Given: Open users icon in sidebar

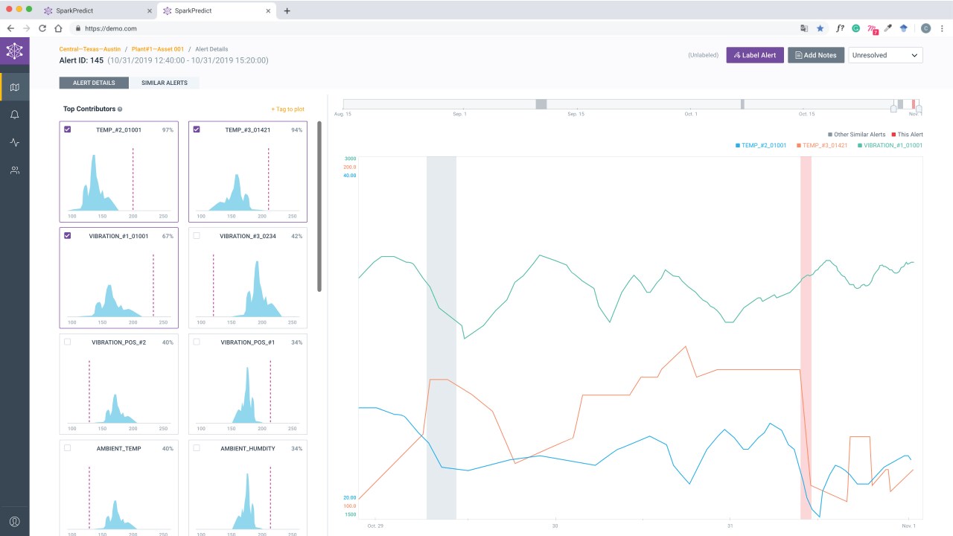Looking at the screenshot, I should coord(14,170).
